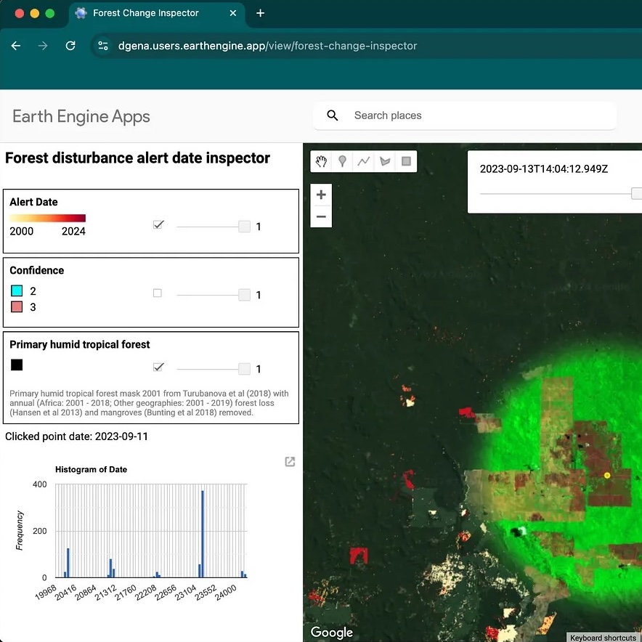Click the browser address bar URL
Screen dimensions: 642x642
point(267,46)
